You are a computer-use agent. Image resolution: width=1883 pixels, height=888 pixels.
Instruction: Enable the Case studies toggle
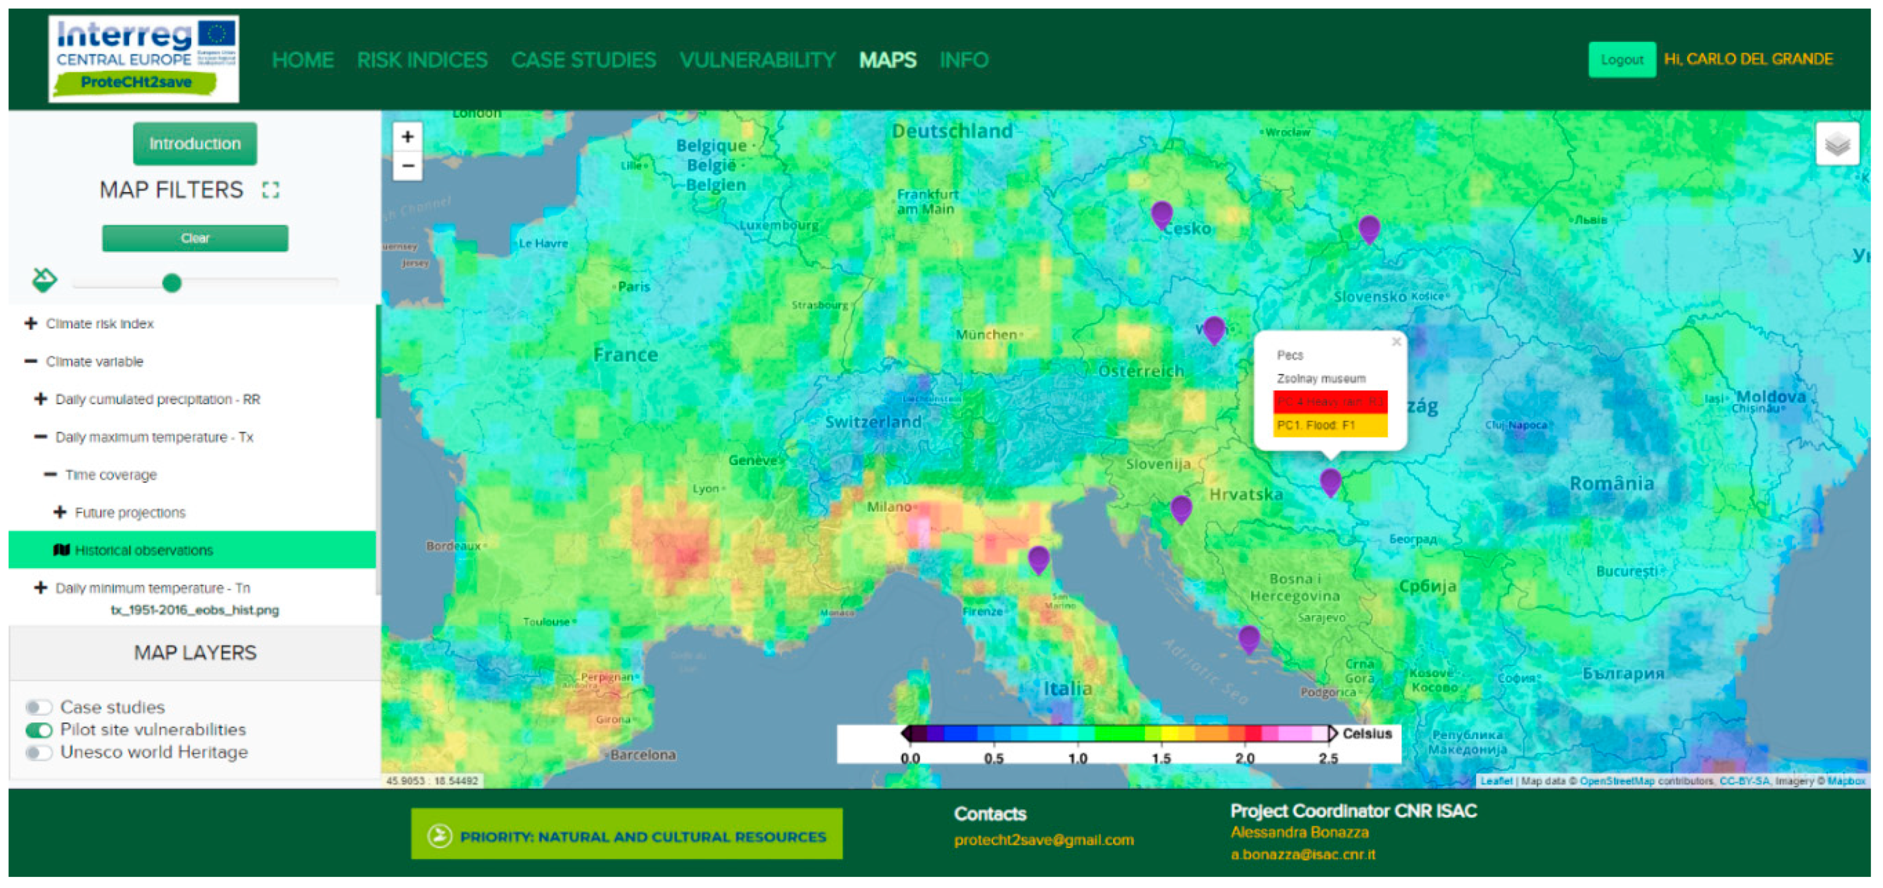[39, 707]
